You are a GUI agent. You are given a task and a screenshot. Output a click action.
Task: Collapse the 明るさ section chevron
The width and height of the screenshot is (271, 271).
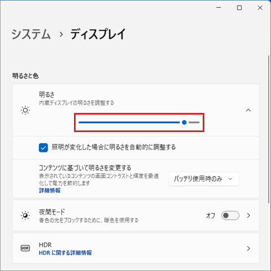pos(248,110)
